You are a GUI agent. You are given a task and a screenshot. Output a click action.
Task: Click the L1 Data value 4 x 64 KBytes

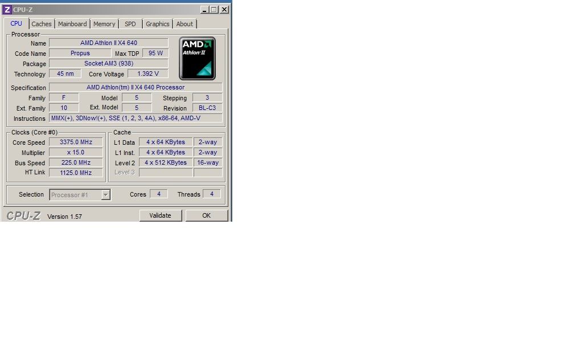pyautogui.click(x=166, y=142)
